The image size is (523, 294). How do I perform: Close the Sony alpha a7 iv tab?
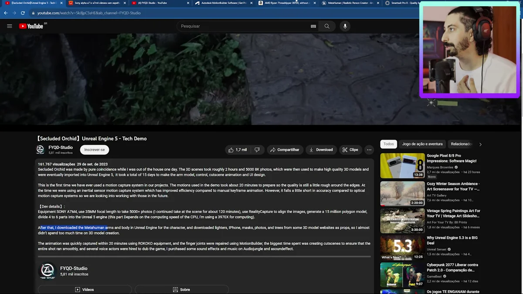tap(125, 3)
